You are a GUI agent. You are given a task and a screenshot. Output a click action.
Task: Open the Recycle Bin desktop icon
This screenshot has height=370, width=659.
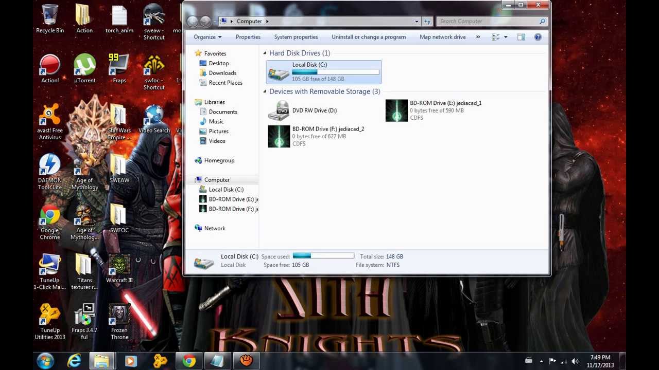point(50,19)
